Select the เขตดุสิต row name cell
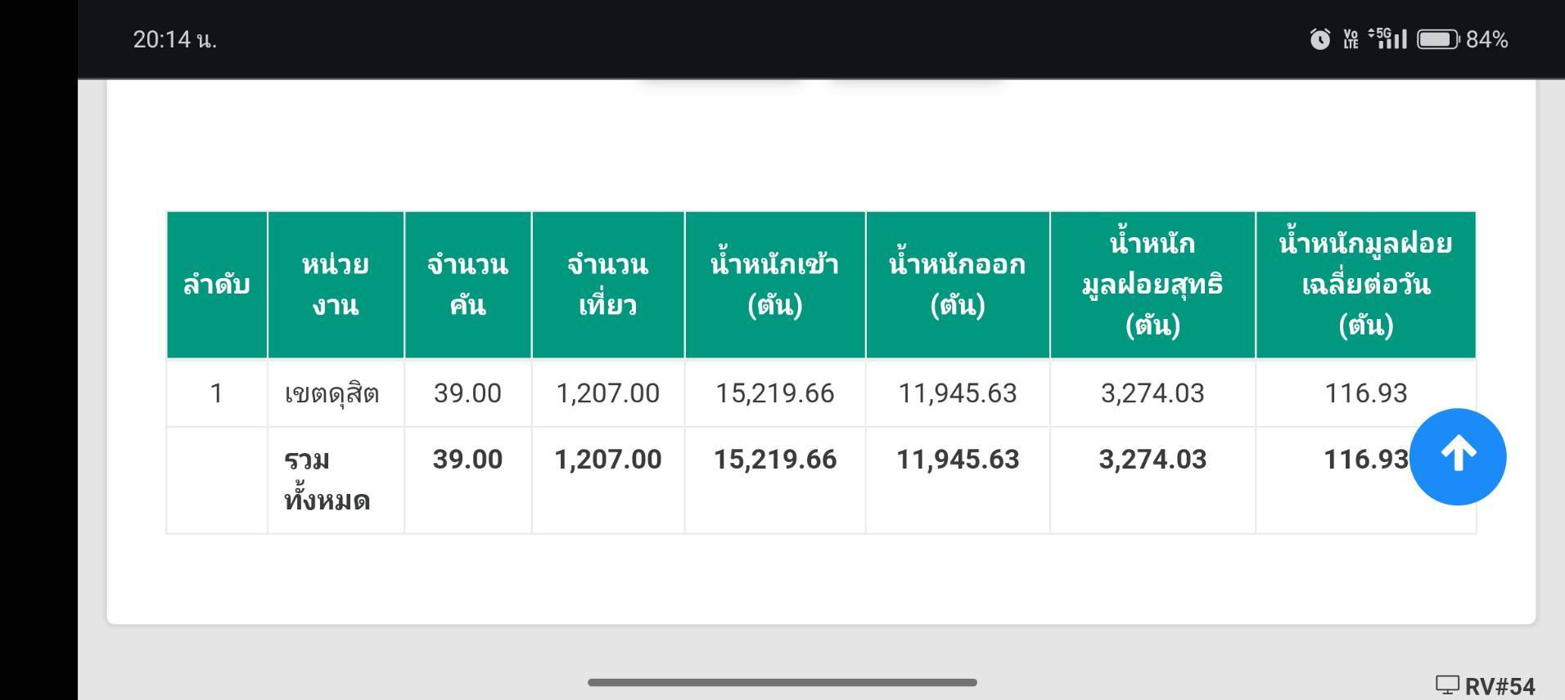This screenshot has width=1565, height=700. click(x=336, y=393)
